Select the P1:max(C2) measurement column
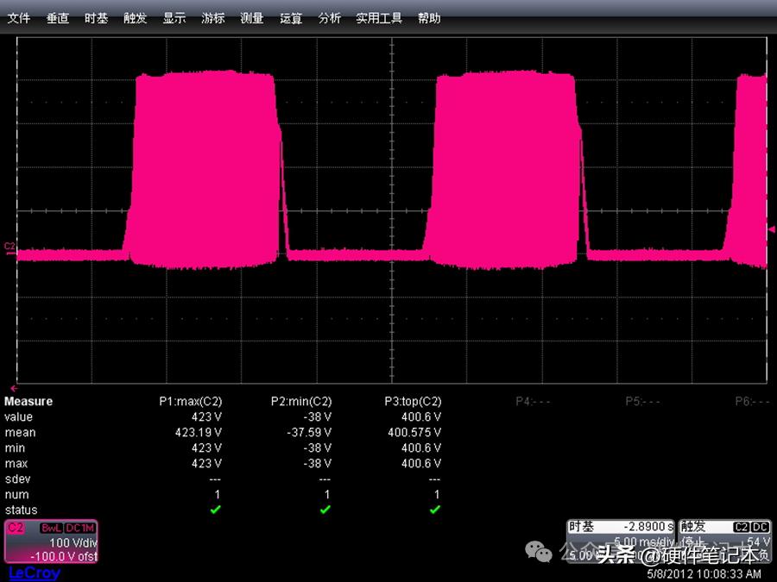 tap(190, 401)
